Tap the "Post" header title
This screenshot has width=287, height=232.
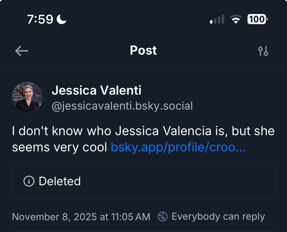point(143,51)
